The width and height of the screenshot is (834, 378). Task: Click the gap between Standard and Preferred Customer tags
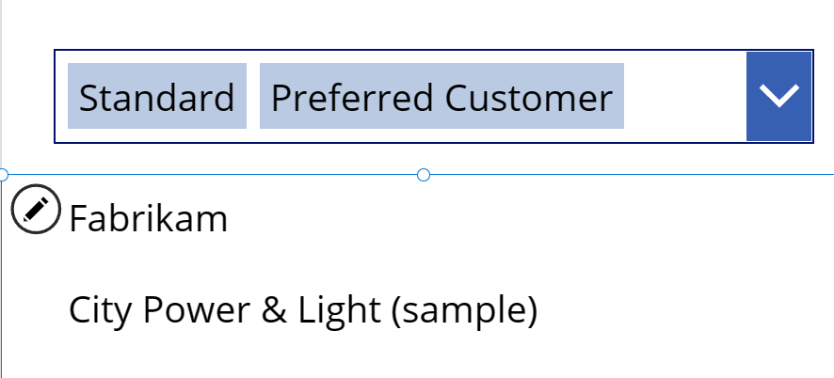pyautogui.click(x=253, y=96)
